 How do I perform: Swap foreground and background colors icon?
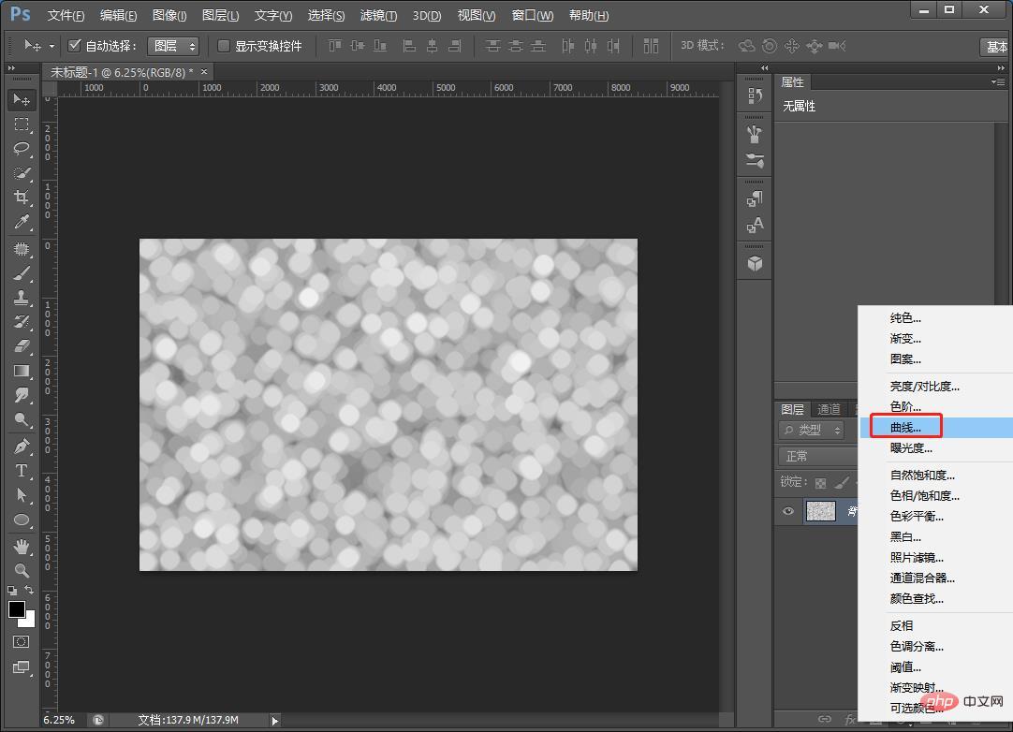29,589
